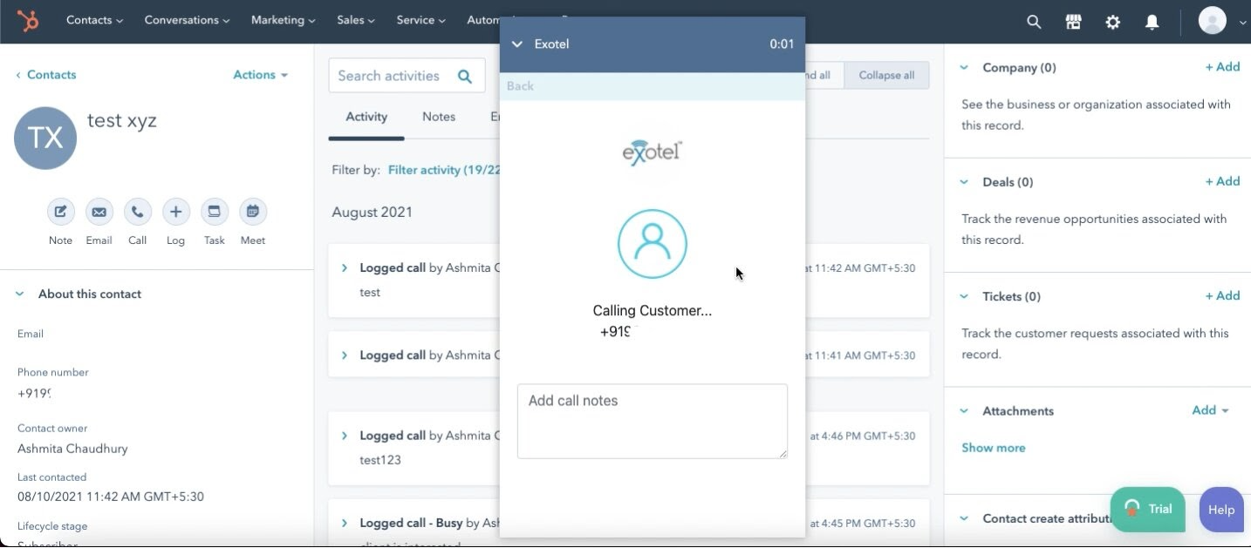Open the Service menu
This screenshot has width=1251, height=548.
[420, 20]
